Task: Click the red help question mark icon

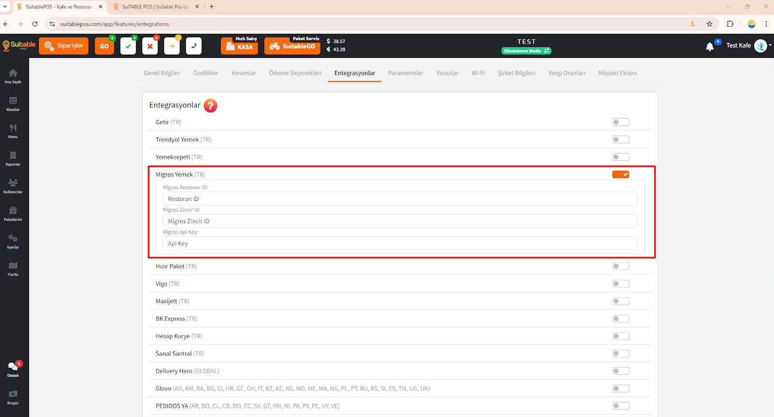Action: pos(210,106)
